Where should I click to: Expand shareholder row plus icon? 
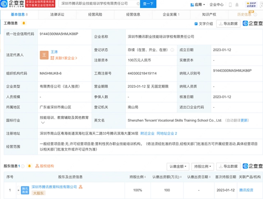(x=18, y=190)
